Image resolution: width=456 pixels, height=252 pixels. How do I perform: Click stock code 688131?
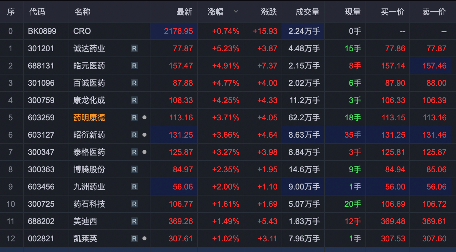pyautogui.click(x=41, y=66)
